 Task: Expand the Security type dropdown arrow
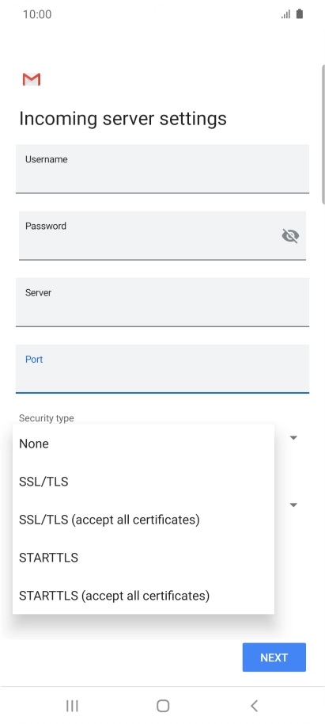pos(293,438)
